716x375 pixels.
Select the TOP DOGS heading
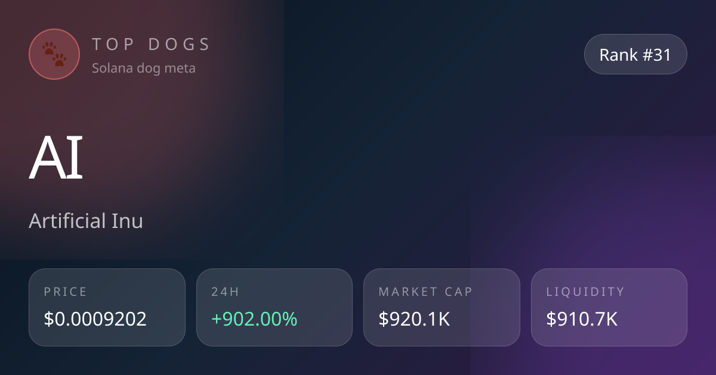coord(151,44)
